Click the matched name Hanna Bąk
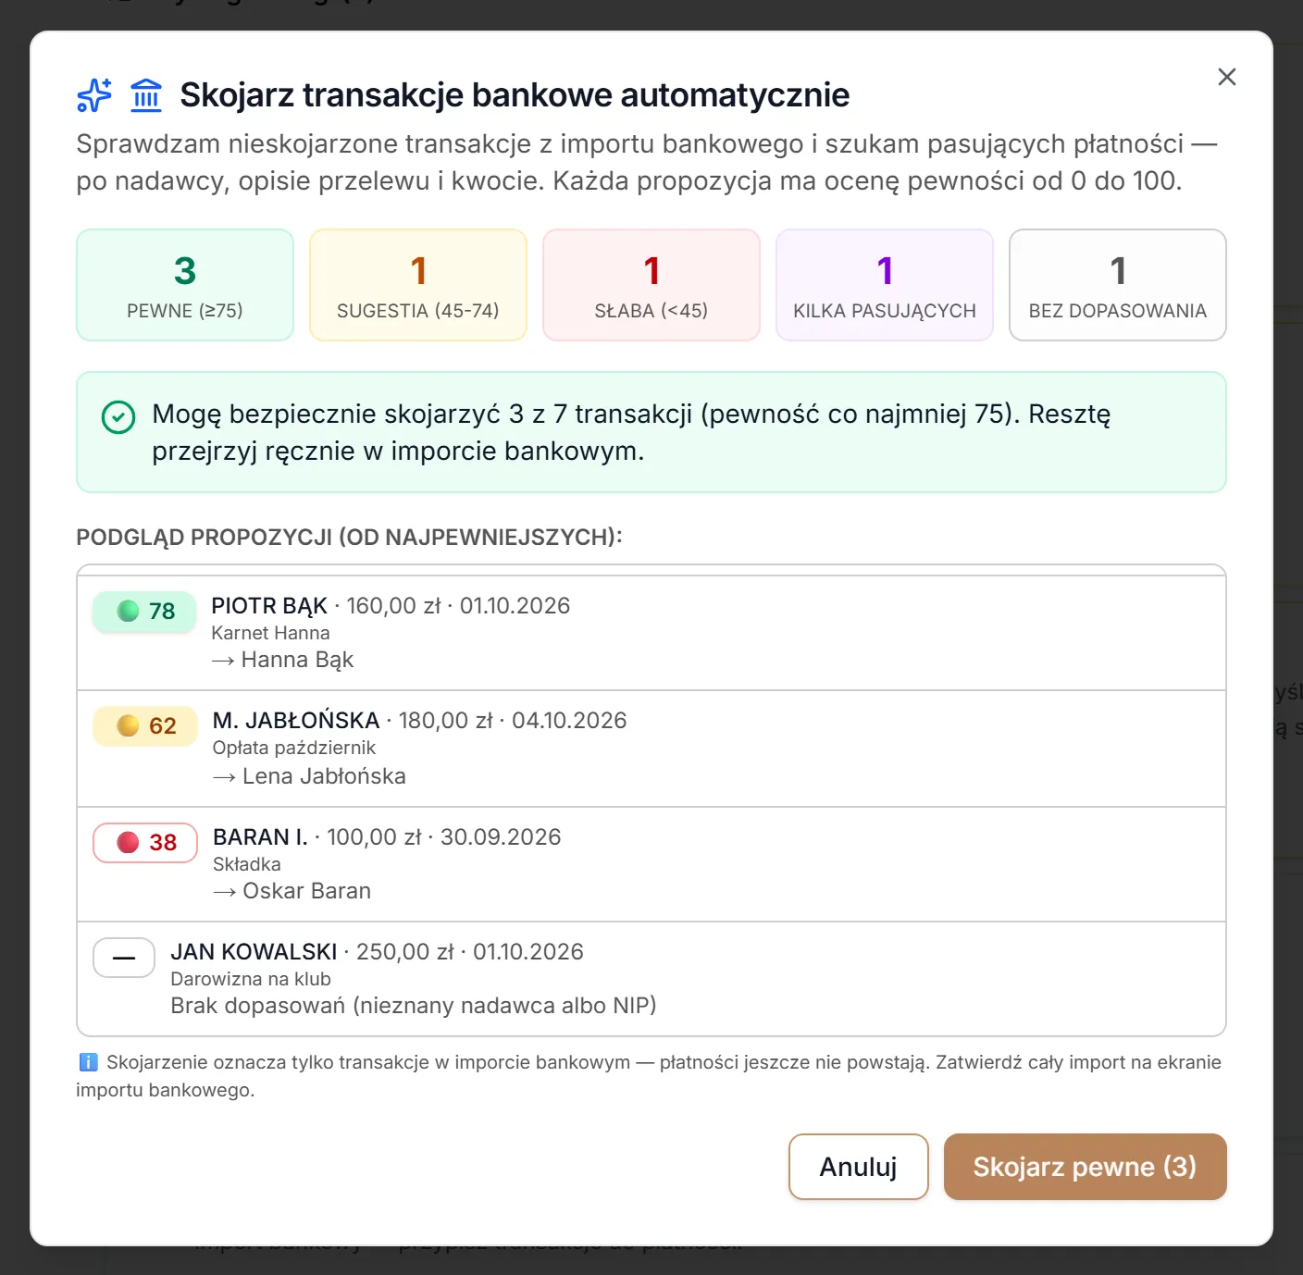The height and width of the screenshot is (1275, 1303). tap(297, 660)
